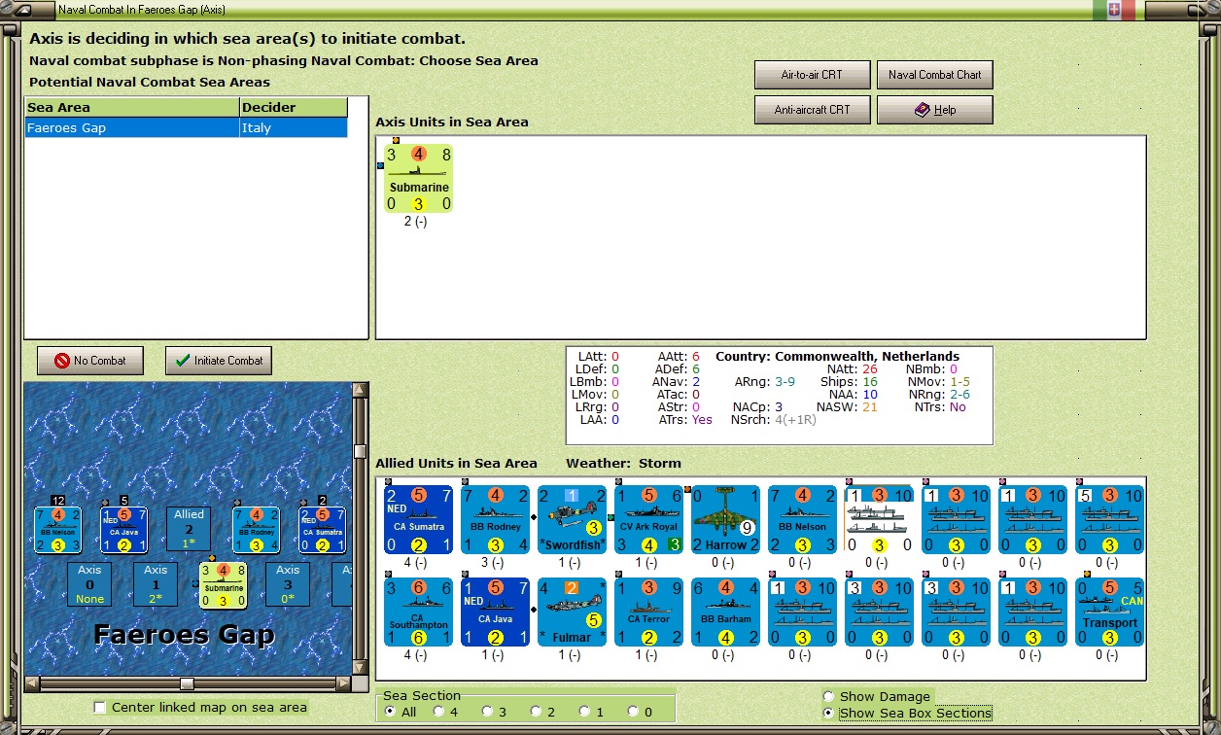Click the No Combat button

[89, 361]
